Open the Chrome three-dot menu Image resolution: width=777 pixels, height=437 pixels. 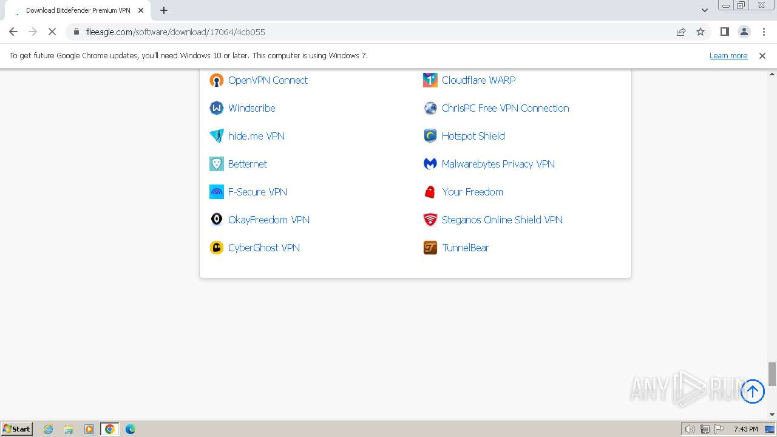764,32
